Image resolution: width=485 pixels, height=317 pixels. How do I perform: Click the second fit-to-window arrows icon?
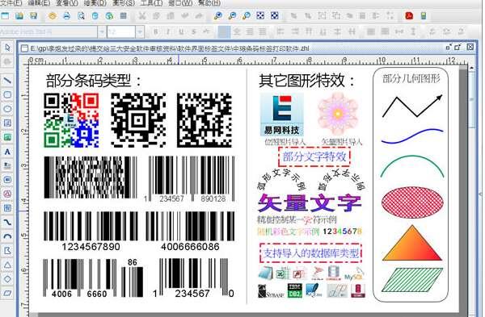(x=275, y=15)
